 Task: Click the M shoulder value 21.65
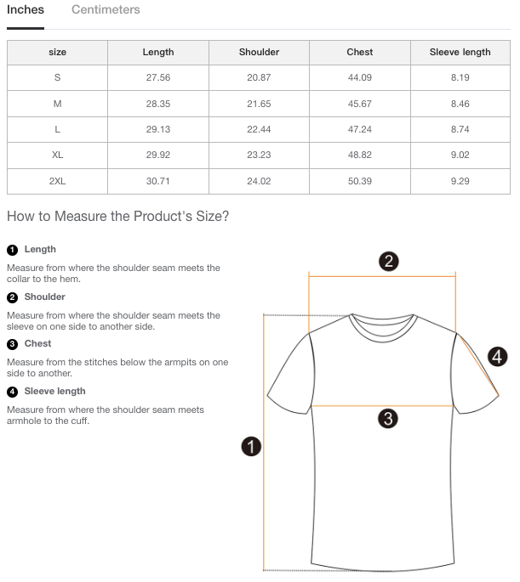(x=259, y=104)
